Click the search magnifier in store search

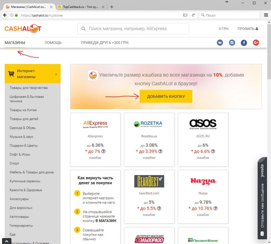[x=83, y=29]
